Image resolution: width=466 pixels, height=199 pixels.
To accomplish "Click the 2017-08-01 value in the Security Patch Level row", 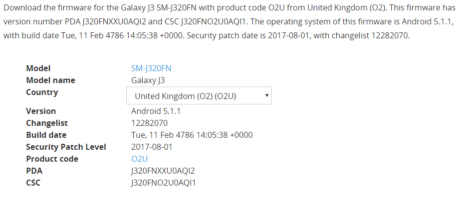I will [x=152, y=147].
